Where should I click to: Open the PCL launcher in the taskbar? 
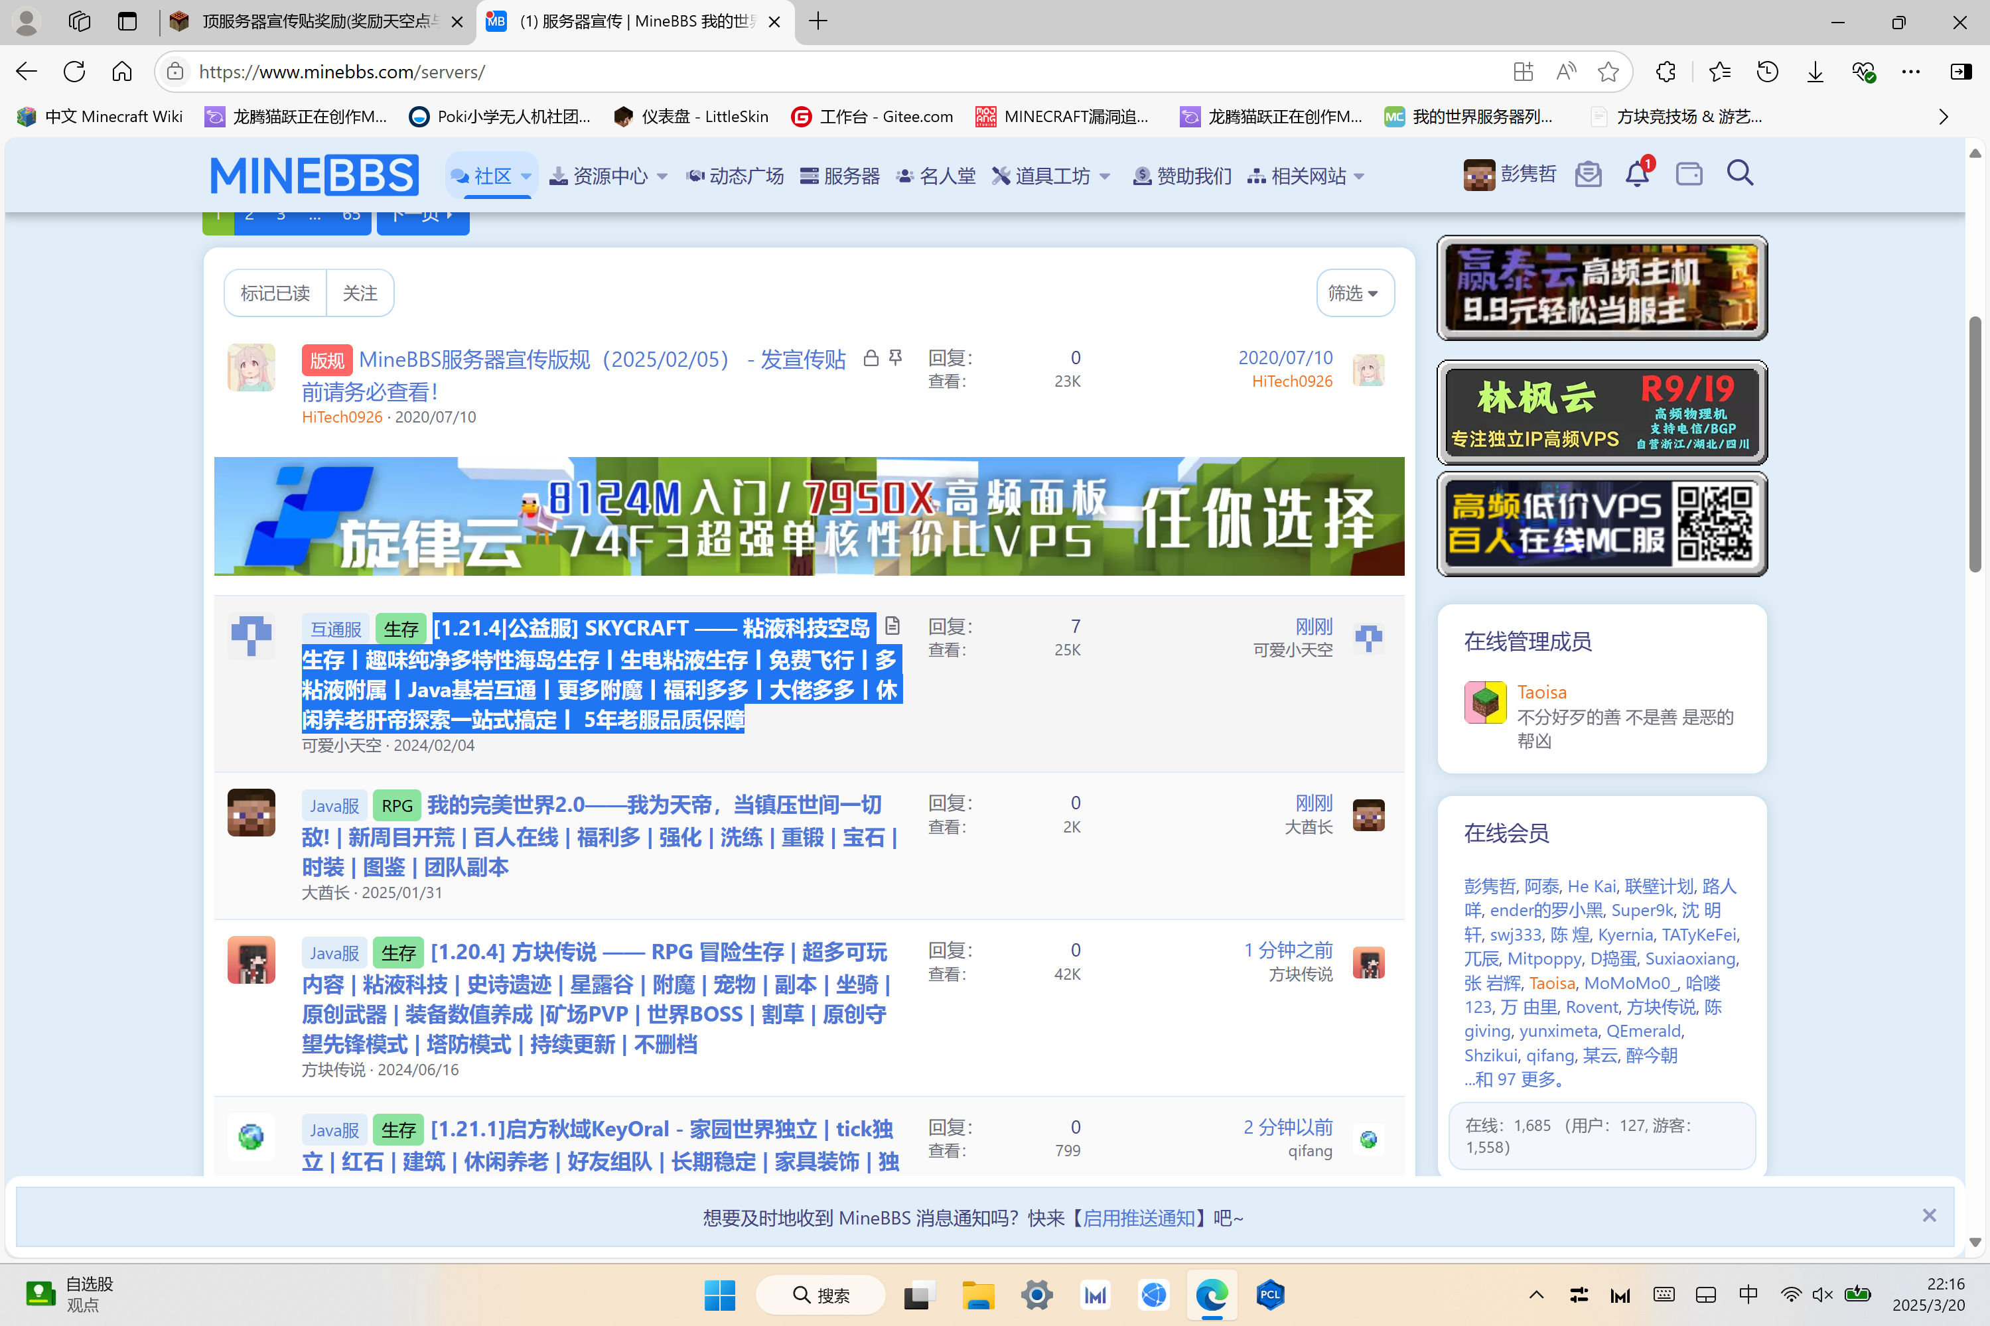1269,1295
